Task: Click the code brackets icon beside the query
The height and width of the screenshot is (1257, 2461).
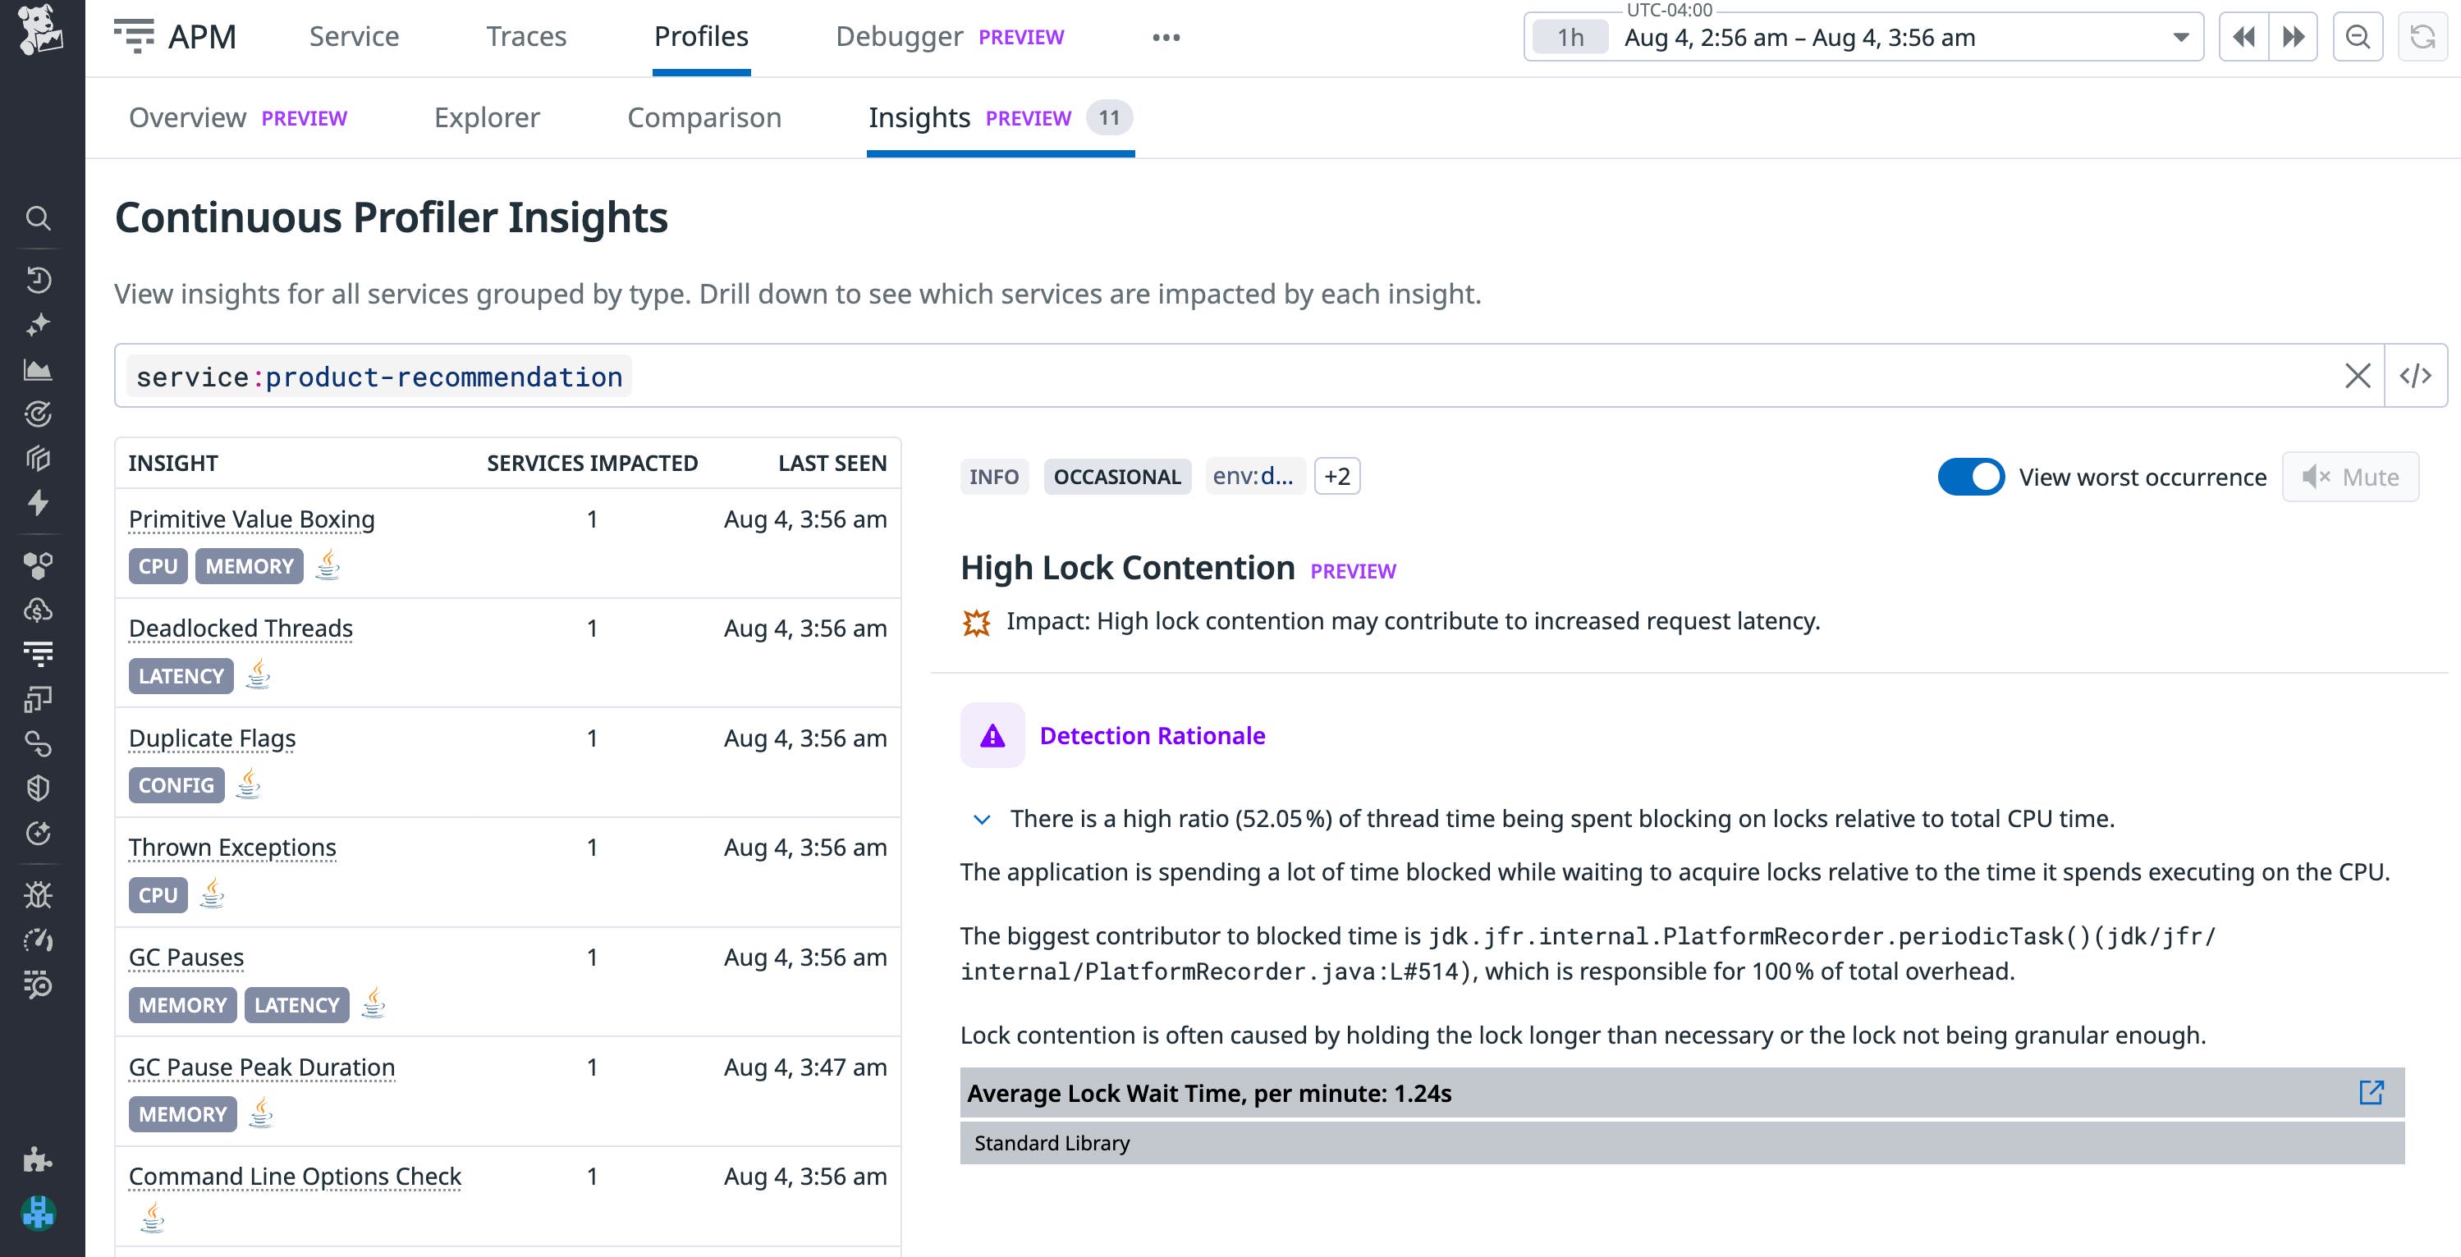Action: click(2416, 376)
